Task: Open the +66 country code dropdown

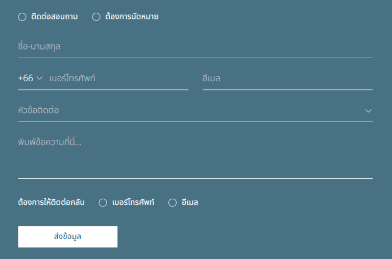Action: pos(30,78)
